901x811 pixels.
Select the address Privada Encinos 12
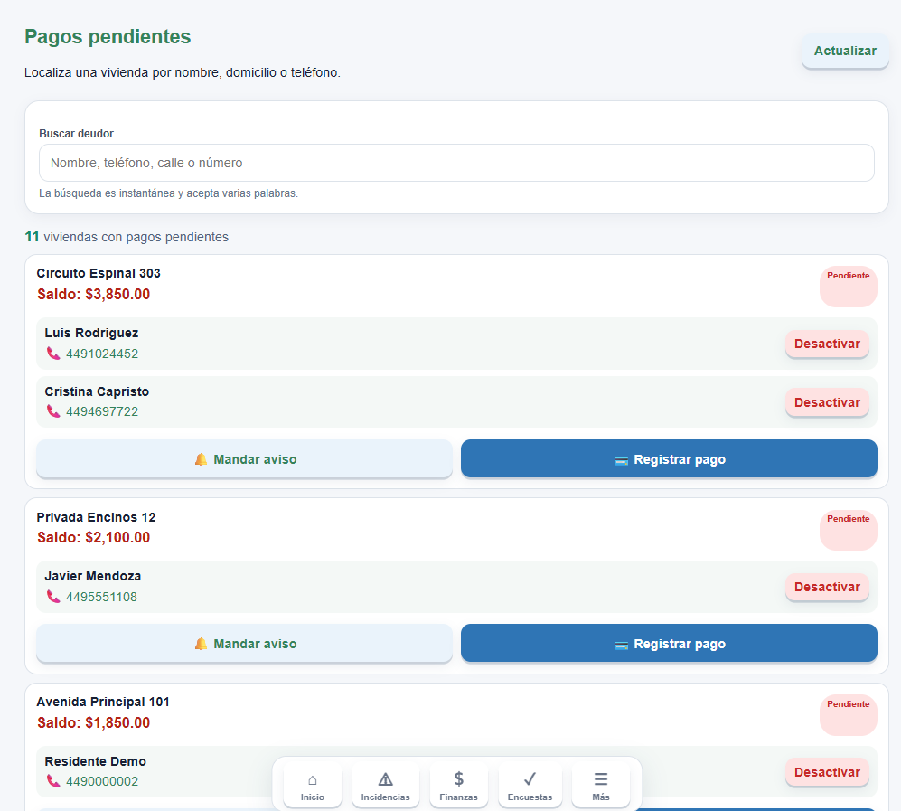[x=96, y=517]
